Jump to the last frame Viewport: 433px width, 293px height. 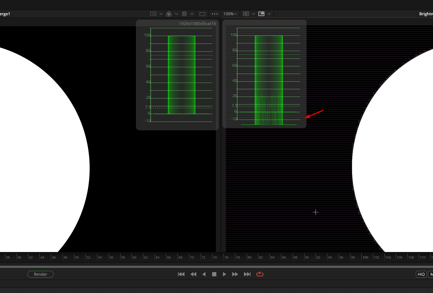point(247,274)
